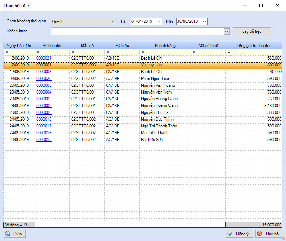Sort by Khách hàng column header
The height and width of the screenshot is (241, 286).
[x=165, y=46]
